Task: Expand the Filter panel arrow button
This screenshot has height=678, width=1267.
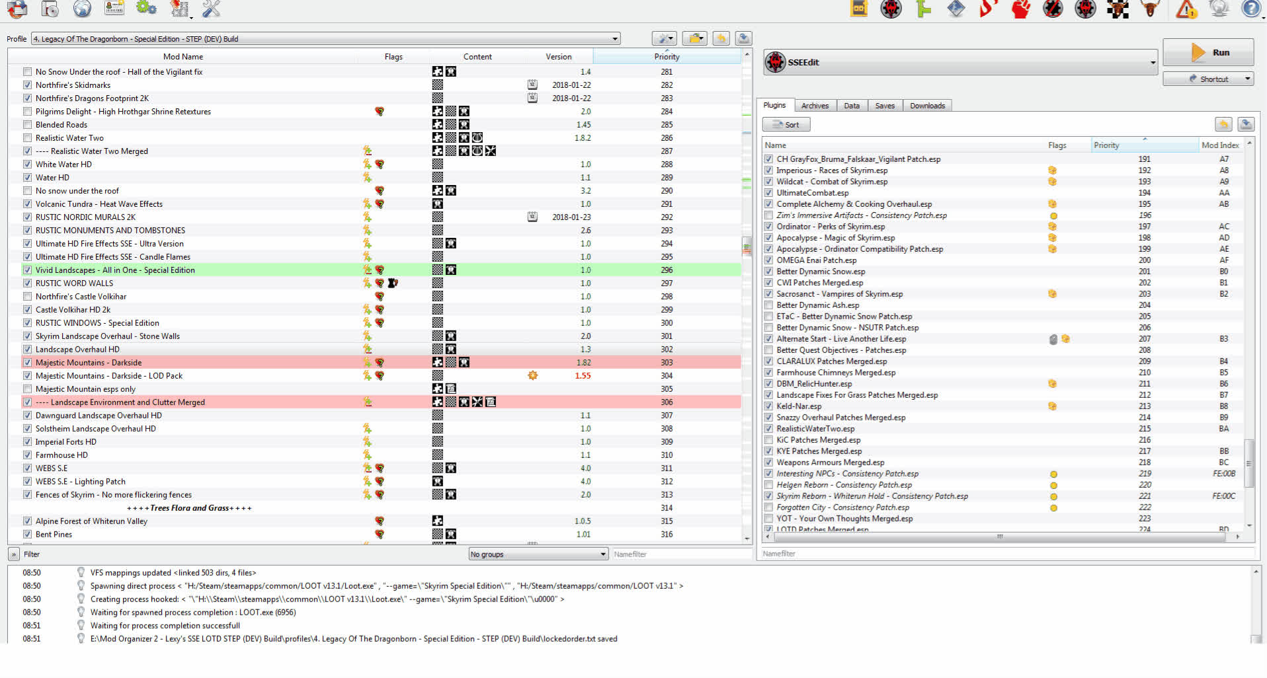Action: (x=14, y=554)
